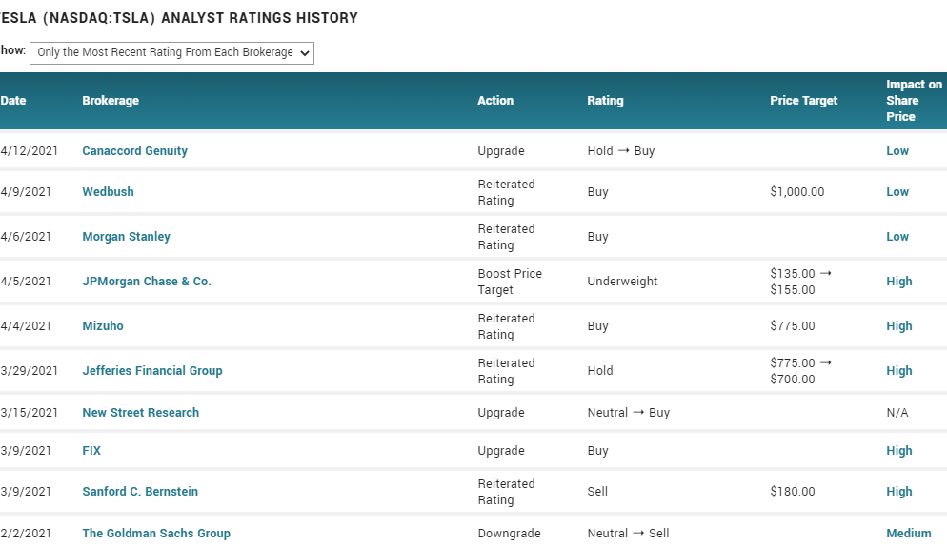This screenshot has height=546, width=947.
Task: Open the Mizuho brokerage link
Action: [103, 325]
